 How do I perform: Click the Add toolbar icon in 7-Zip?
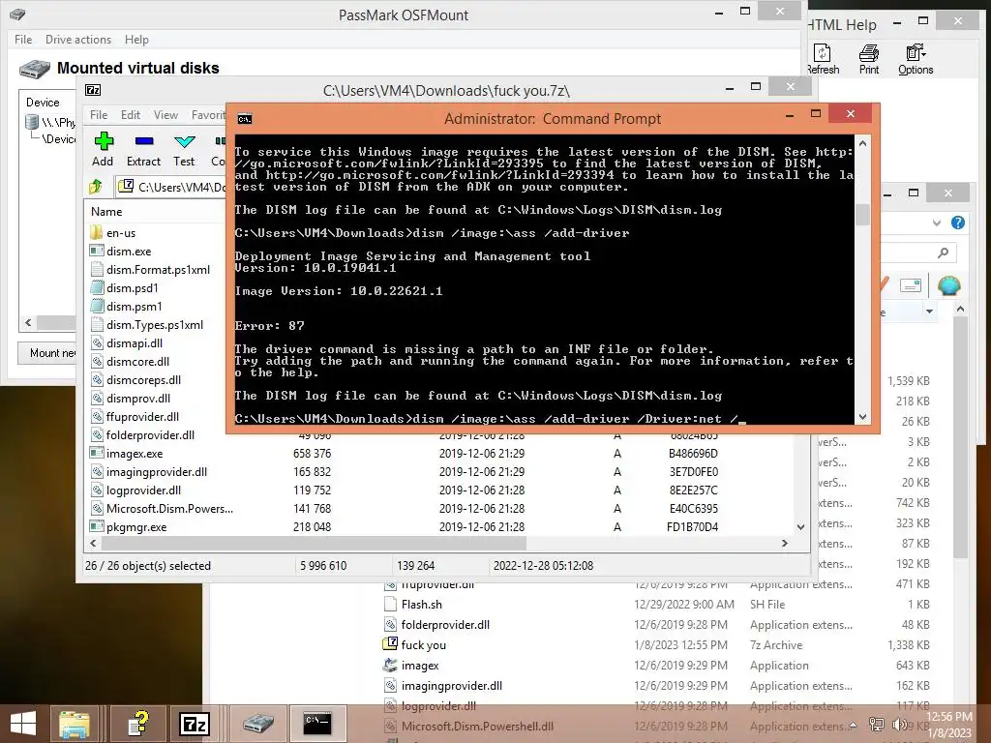click(x=104, y=141)
